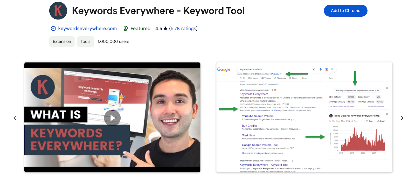Click the Featured award ribbon icon

coord(126,29)
